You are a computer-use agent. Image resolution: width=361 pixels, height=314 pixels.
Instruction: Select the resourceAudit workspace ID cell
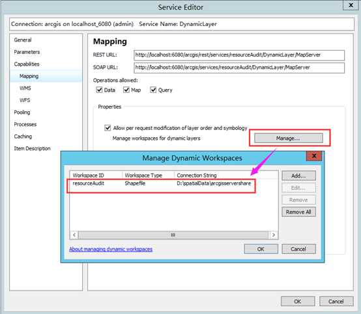coord(89,183)
